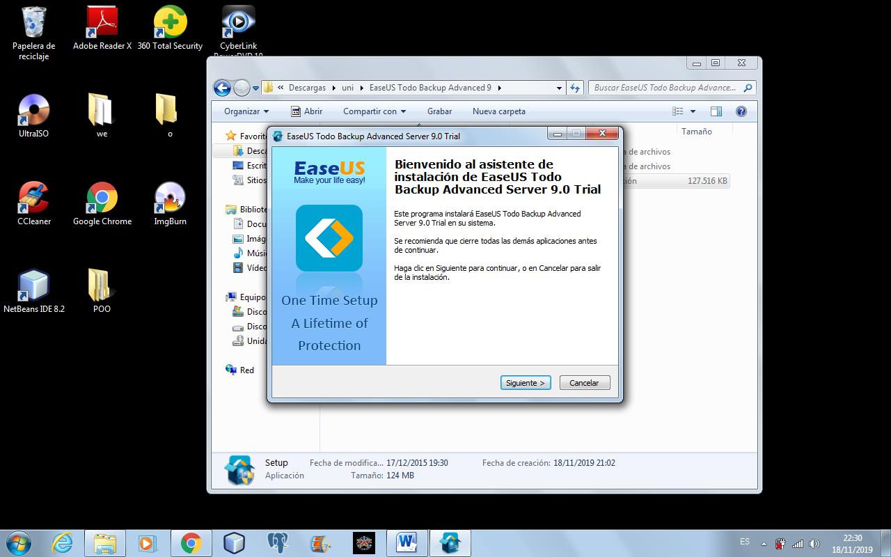Screen dimensions: 891x557
Task: Select the 360 Total Security desktop shortcut
Action: tap(170, 29)
